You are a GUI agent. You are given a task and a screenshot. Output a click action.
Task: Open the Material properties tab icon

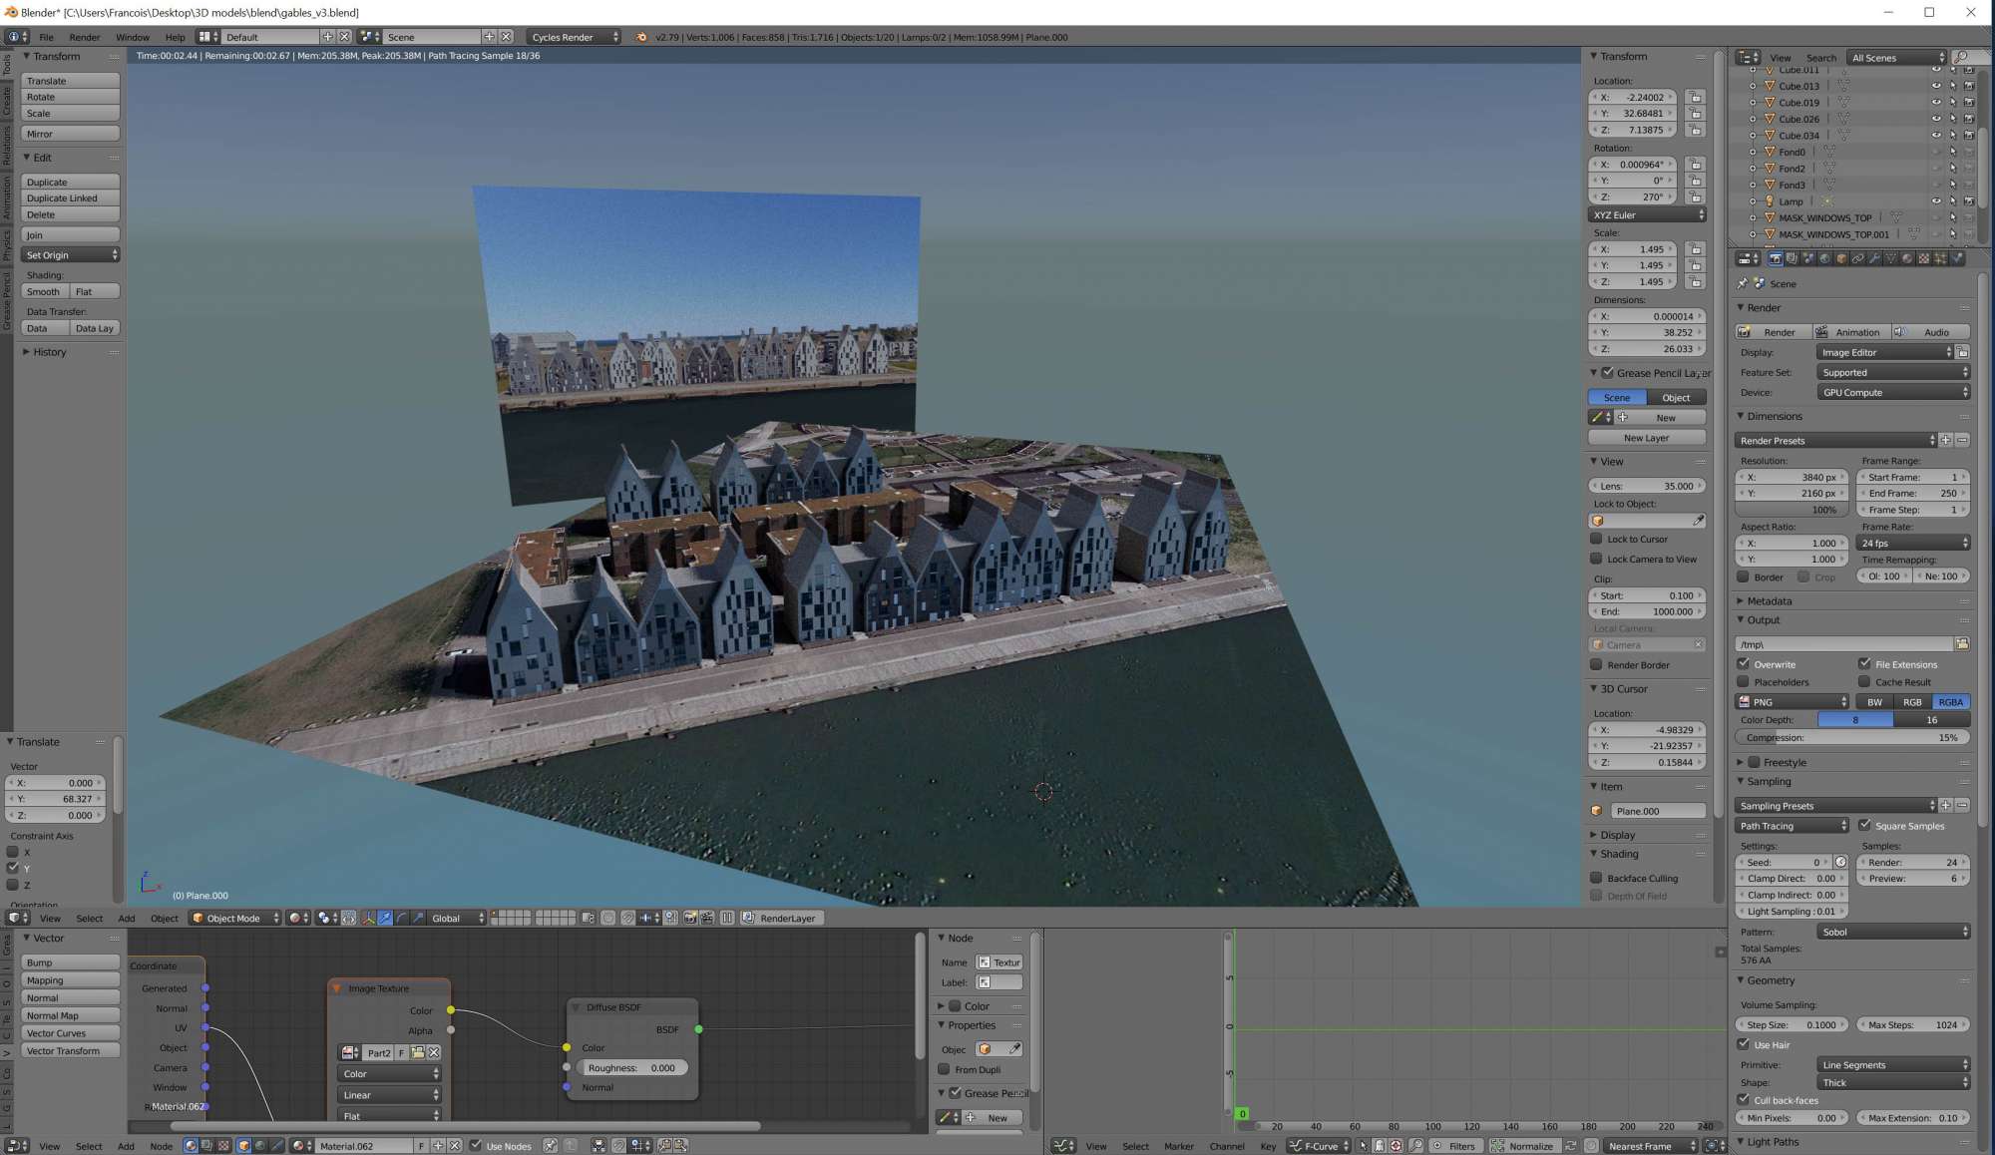pos(1907,258)
